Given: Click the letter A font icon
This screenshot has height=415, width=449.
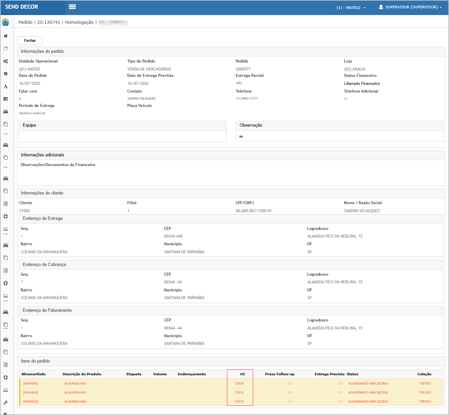Looking at the screenshot, I should 6,87.
